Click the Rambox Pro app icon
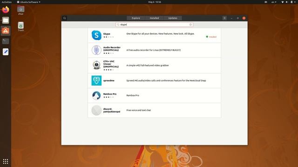The width and height of the screenshot is (298, 167). coord(96,96)
